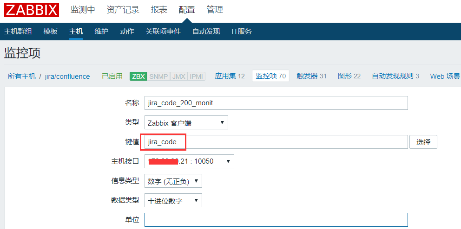Click the SNMP availability badge
This screenshot has height=229, width=461.
(158, 76)
